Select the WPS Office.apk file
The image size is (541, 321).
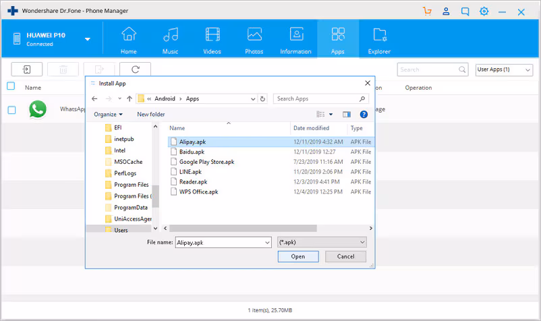tap(271, 192)
